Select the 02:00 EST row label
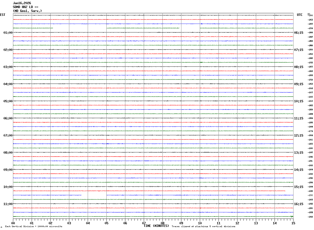 tap(8, 50)
